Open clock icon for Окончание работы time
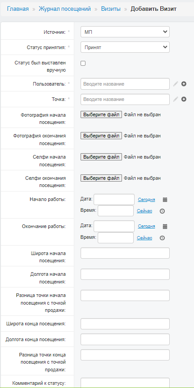The height and width of the screenshot is (388, 194). pyautogui.click(x=162, y=238)
